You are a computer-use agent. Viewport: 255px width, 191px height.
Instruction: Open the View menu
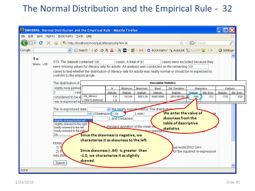(x=39, y=36)
